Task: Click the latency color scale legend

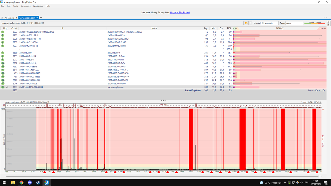Action: point(315,23)
